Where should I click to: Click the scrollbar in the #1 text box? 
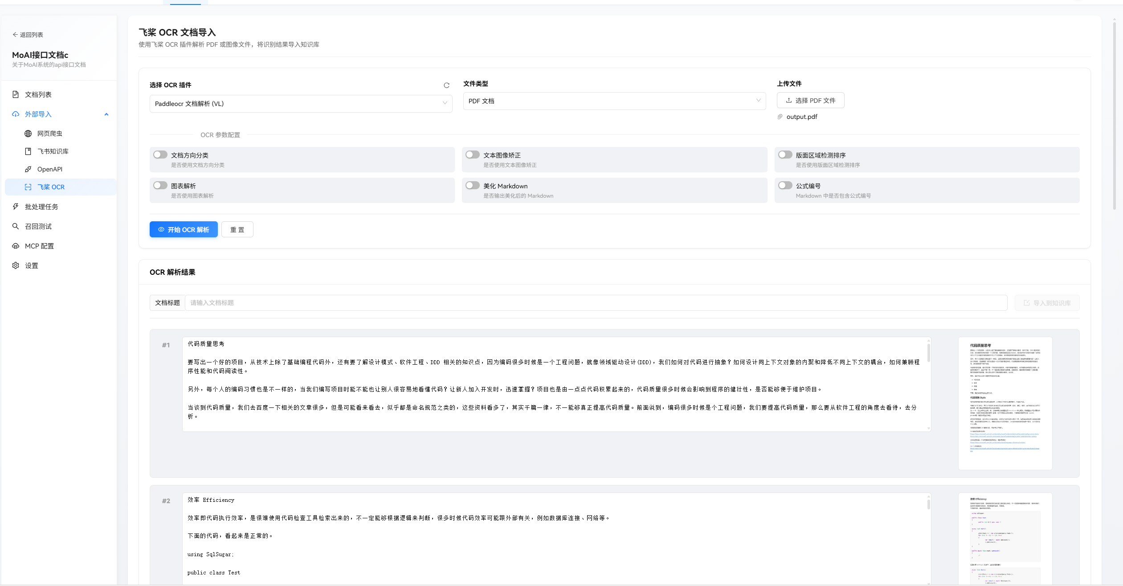[x=928, y=353]
